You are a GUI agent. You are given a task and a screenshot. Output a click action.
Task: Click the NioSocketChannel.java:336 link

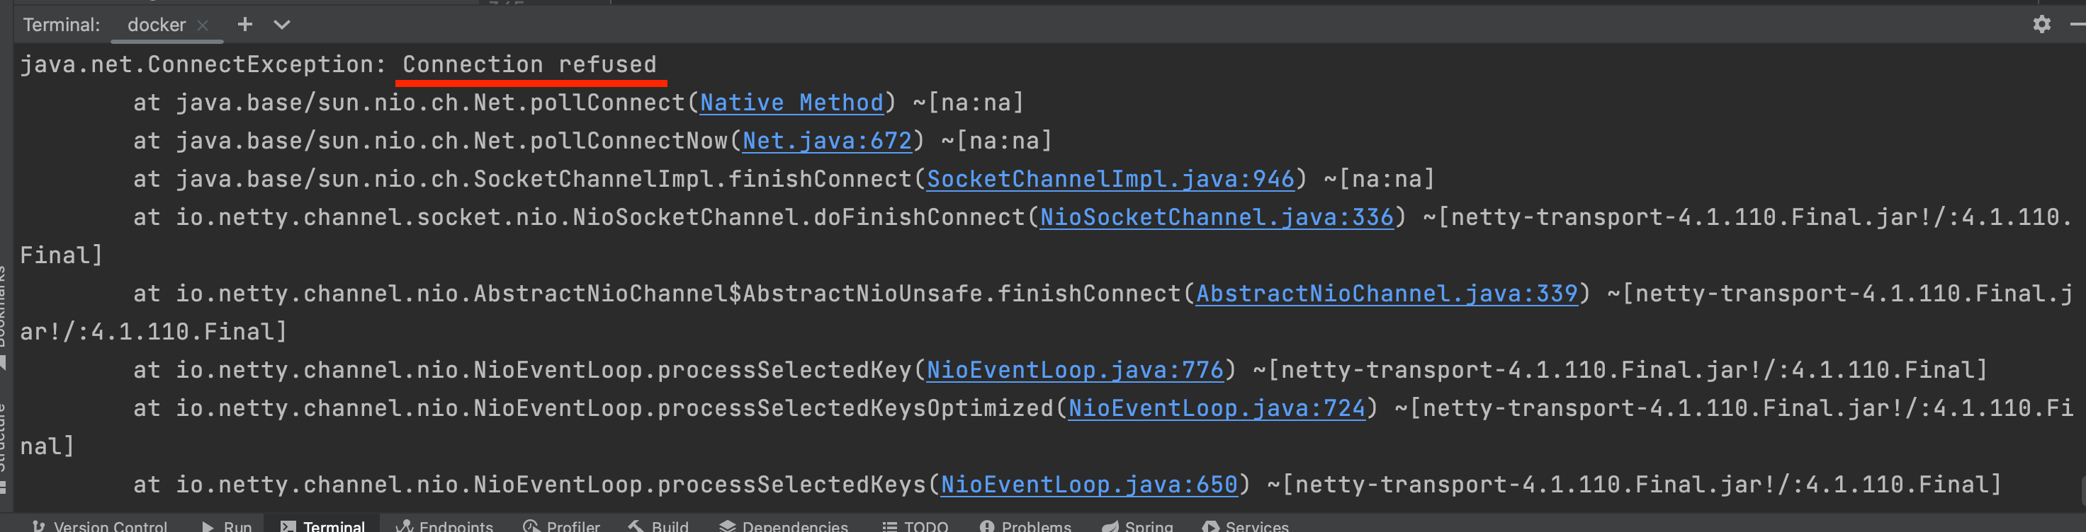(x=1217, y=216)
